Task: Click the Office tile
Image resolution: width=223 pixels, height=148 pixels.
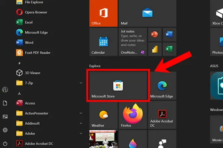Action: coord(103,13)
